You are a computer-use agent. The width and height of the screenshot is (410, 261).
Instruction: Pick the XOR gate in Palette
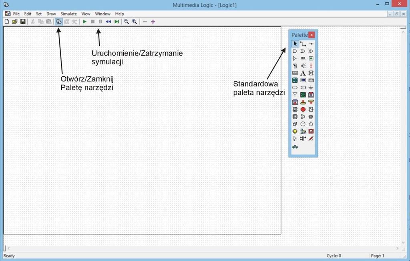311,51
